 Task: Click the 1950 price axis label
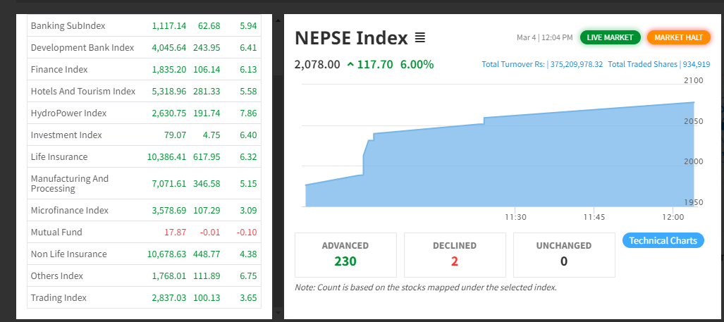point(694,202)
